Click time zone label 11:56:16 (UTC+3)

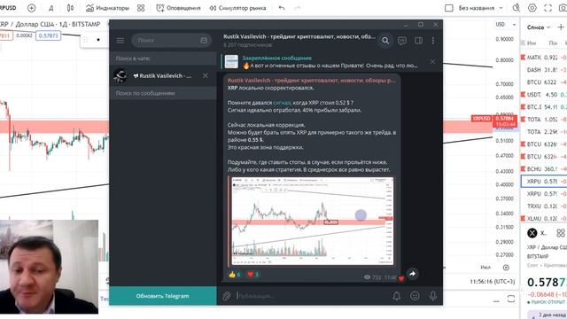[493, 281]
